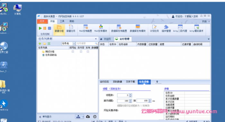Click the 状态 column header
This screenshot has height=122, width=225.
(x=104, y=44)
